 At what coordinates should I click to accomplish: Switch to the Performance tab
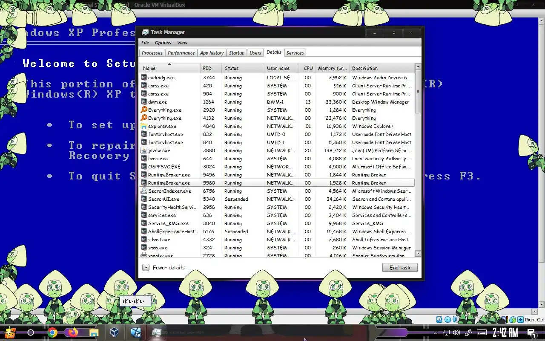[x=181, y=53]
